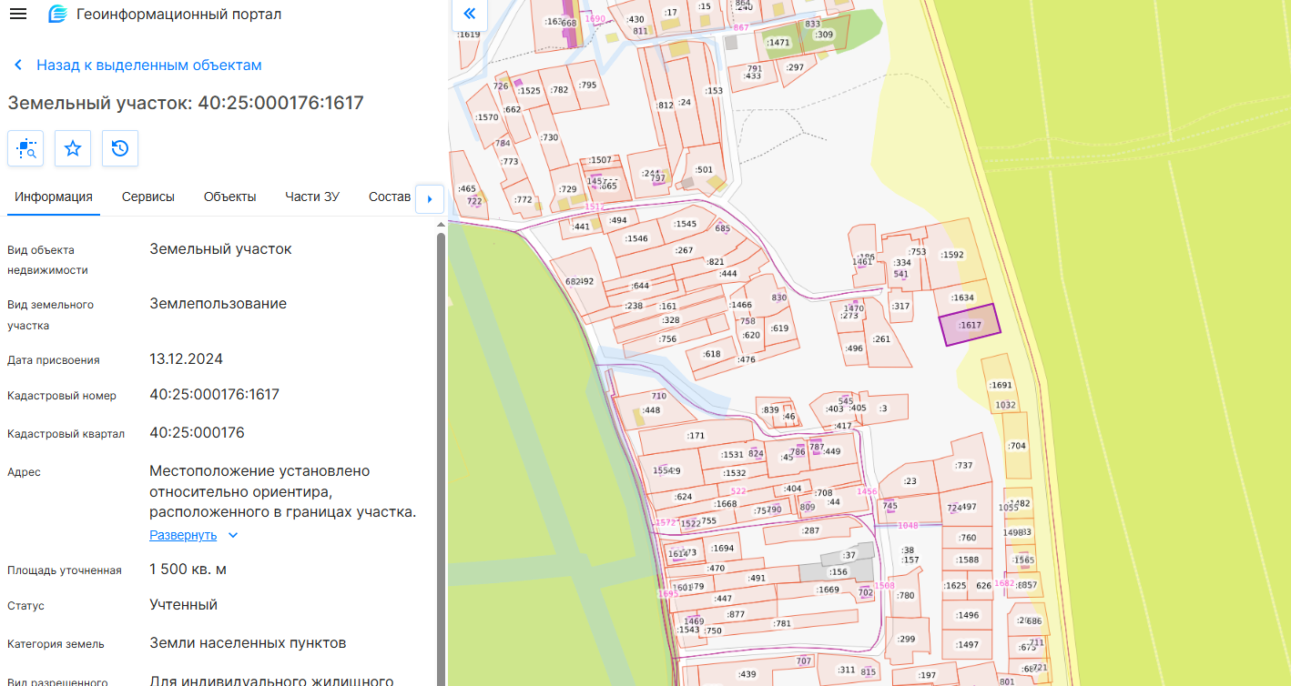1291x686 pixels.
Task: Click Земли населенных пунктов value
Action: [x=248, y=643]
